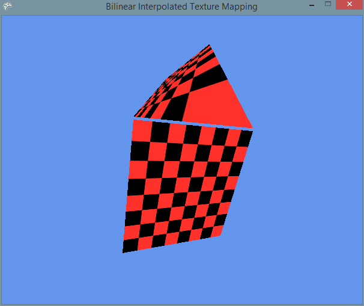The width and height of the screenshot is (364, 306).
Task: Click the top-left corner of the lower checkerboard
Action: [134, 121]
